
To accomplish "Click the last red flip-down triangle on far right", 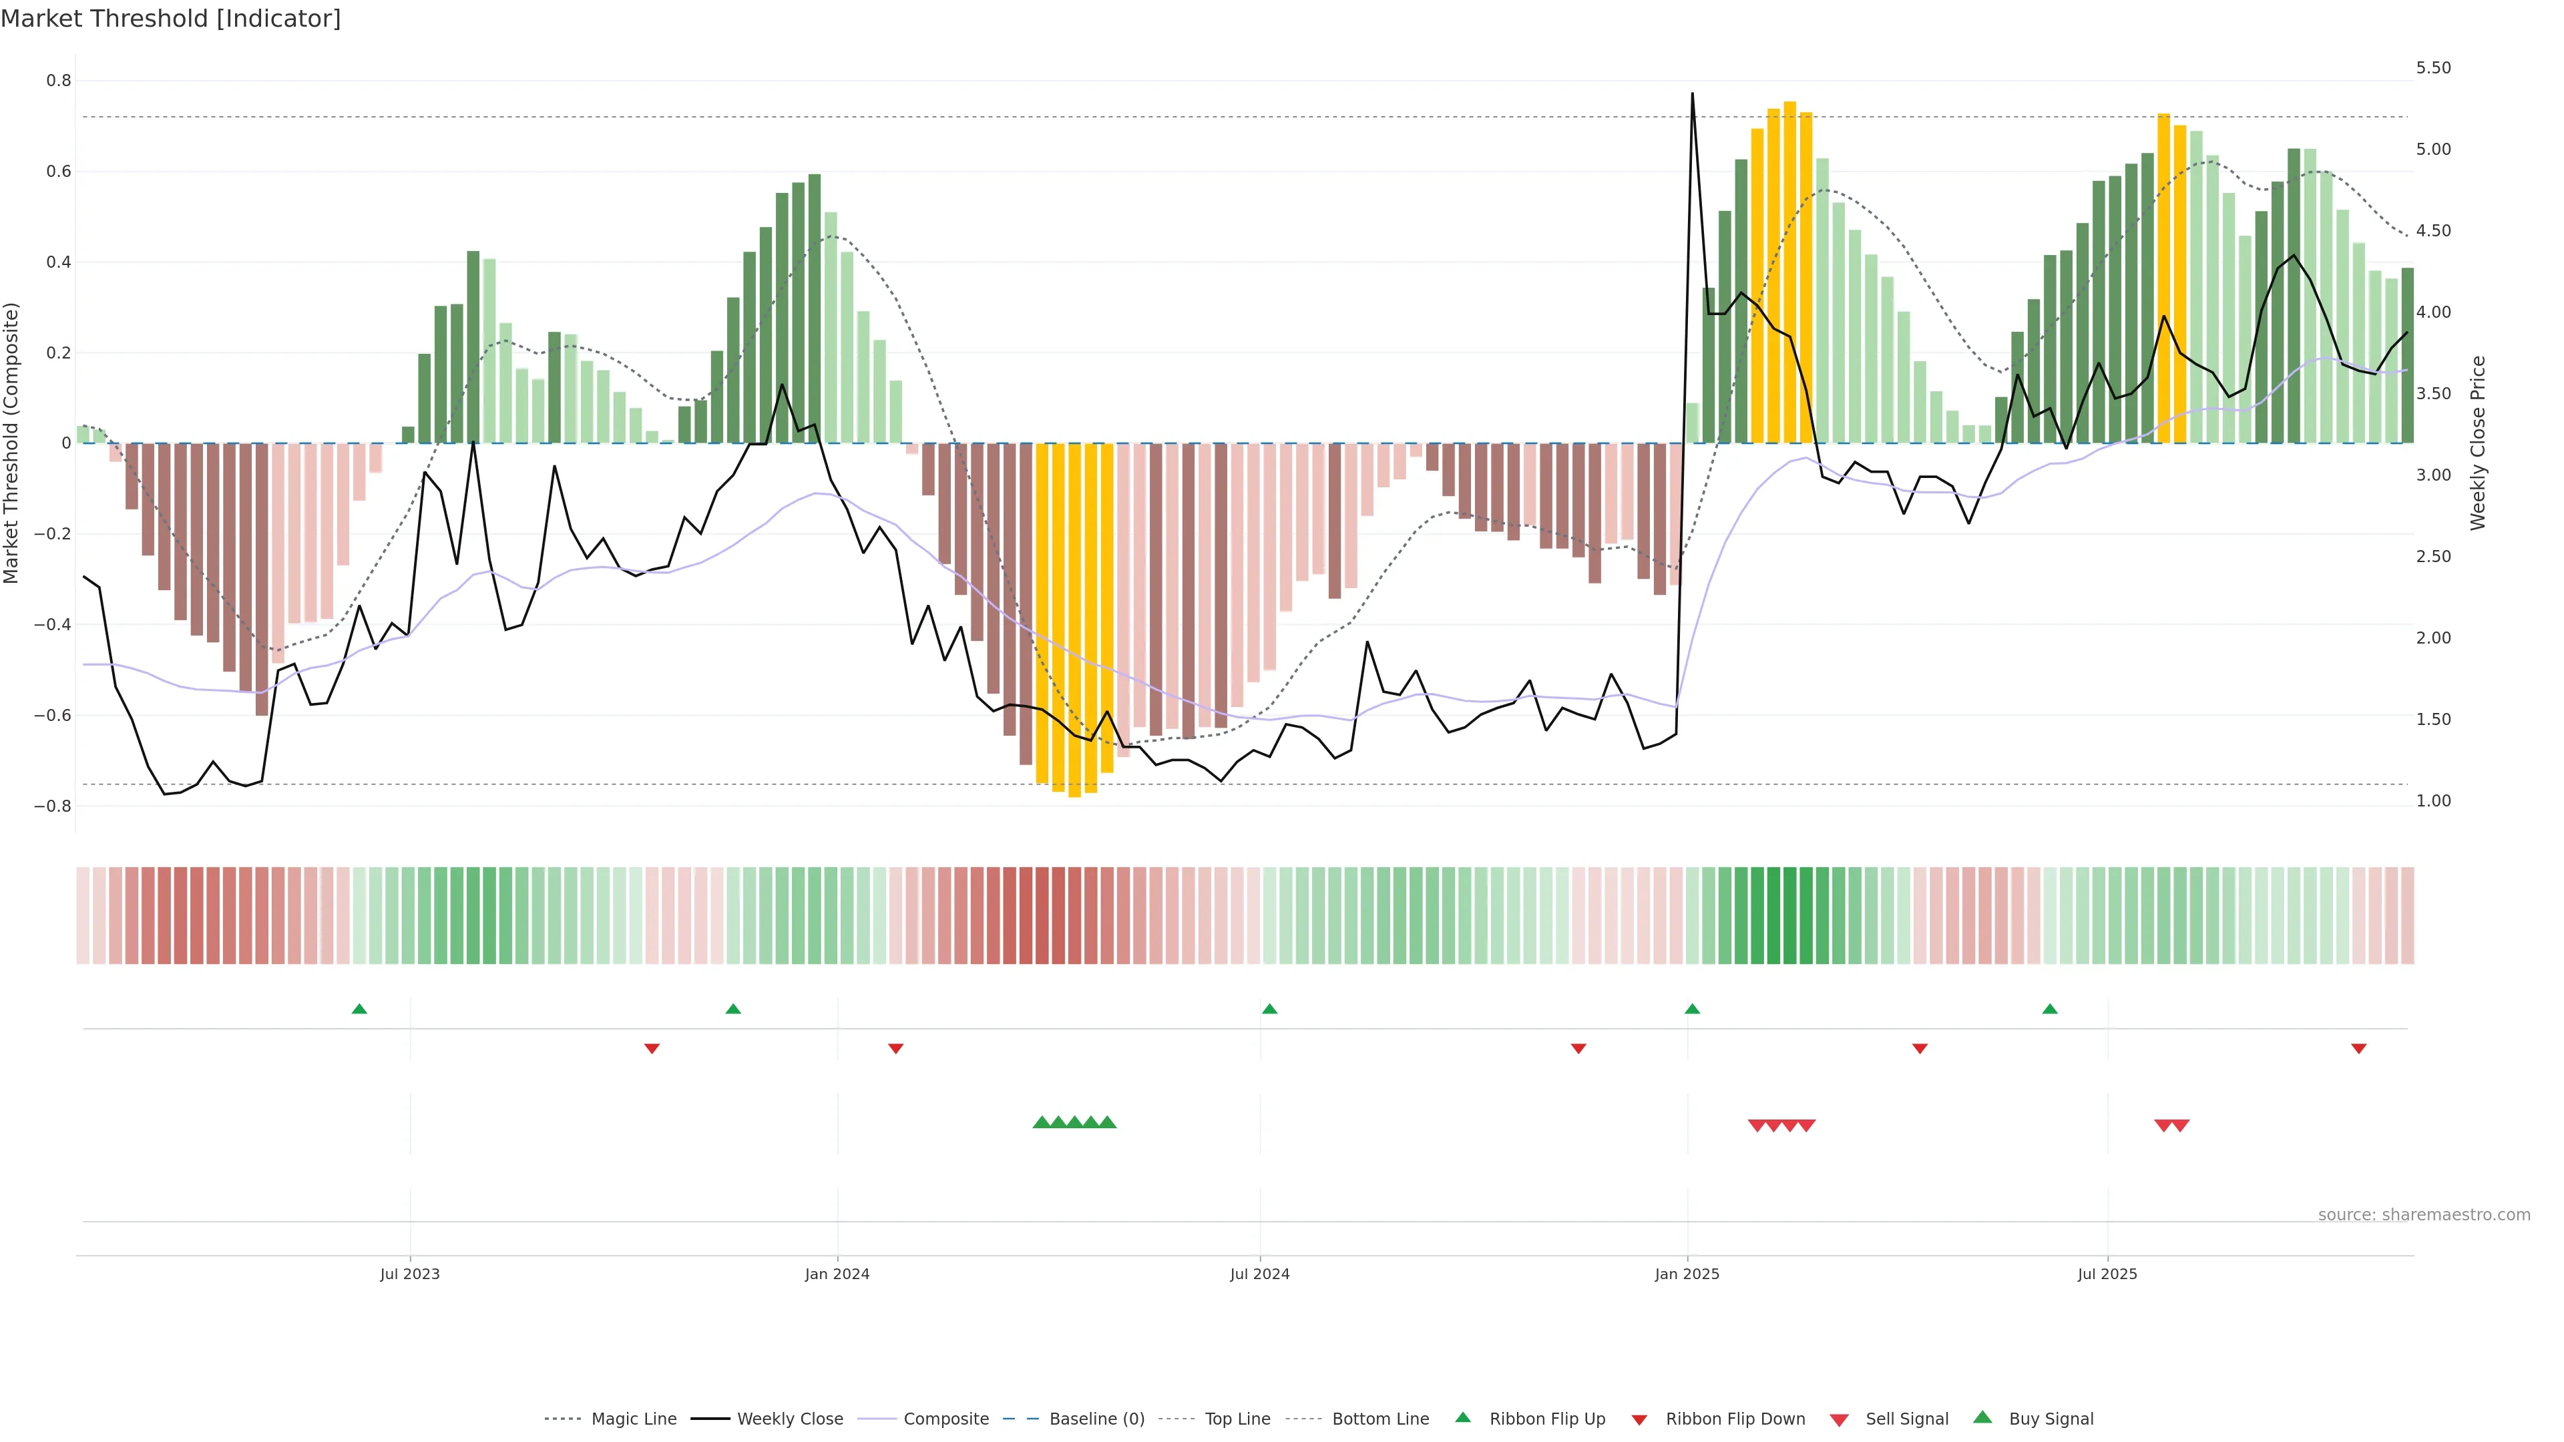I will [2359, 1048].
